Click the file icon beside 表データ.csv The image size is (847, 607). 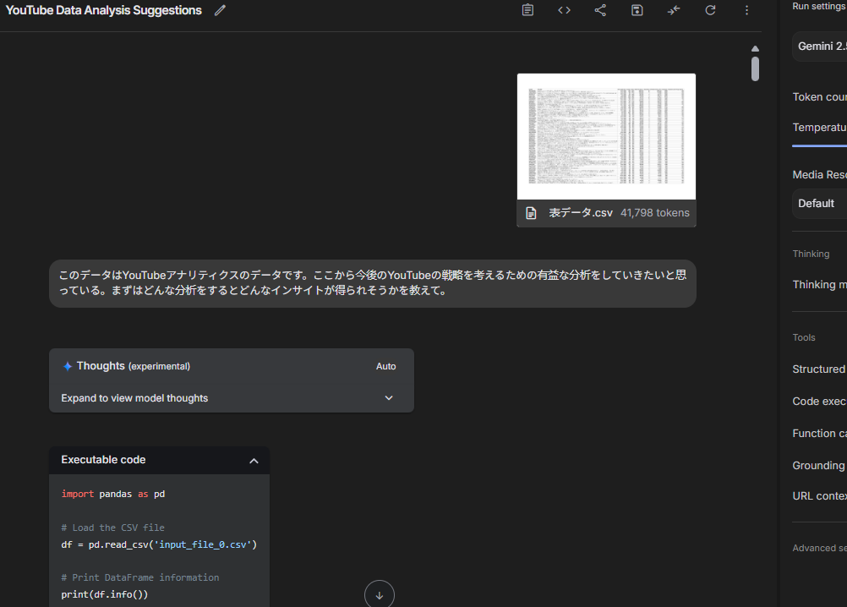(531, 213)
